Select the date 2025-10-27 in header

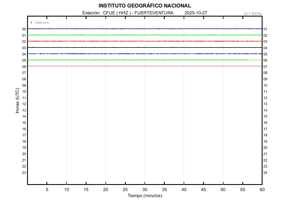tap(196, 13)
